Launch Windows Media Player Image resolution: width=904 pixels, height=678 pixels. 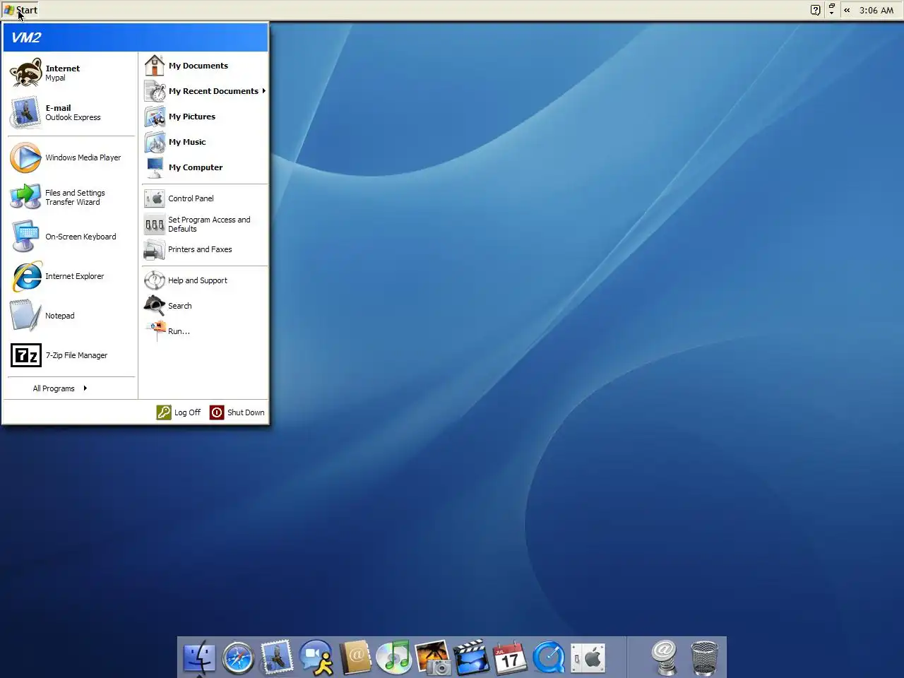71,157
